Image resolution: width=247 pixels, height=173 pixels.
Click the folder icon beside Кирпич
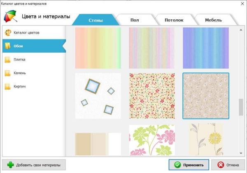[x=7, y=86]
